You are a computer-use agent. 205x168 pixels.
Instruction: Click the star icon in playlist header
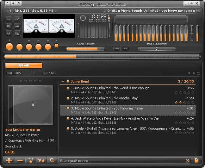coord(194,73)
